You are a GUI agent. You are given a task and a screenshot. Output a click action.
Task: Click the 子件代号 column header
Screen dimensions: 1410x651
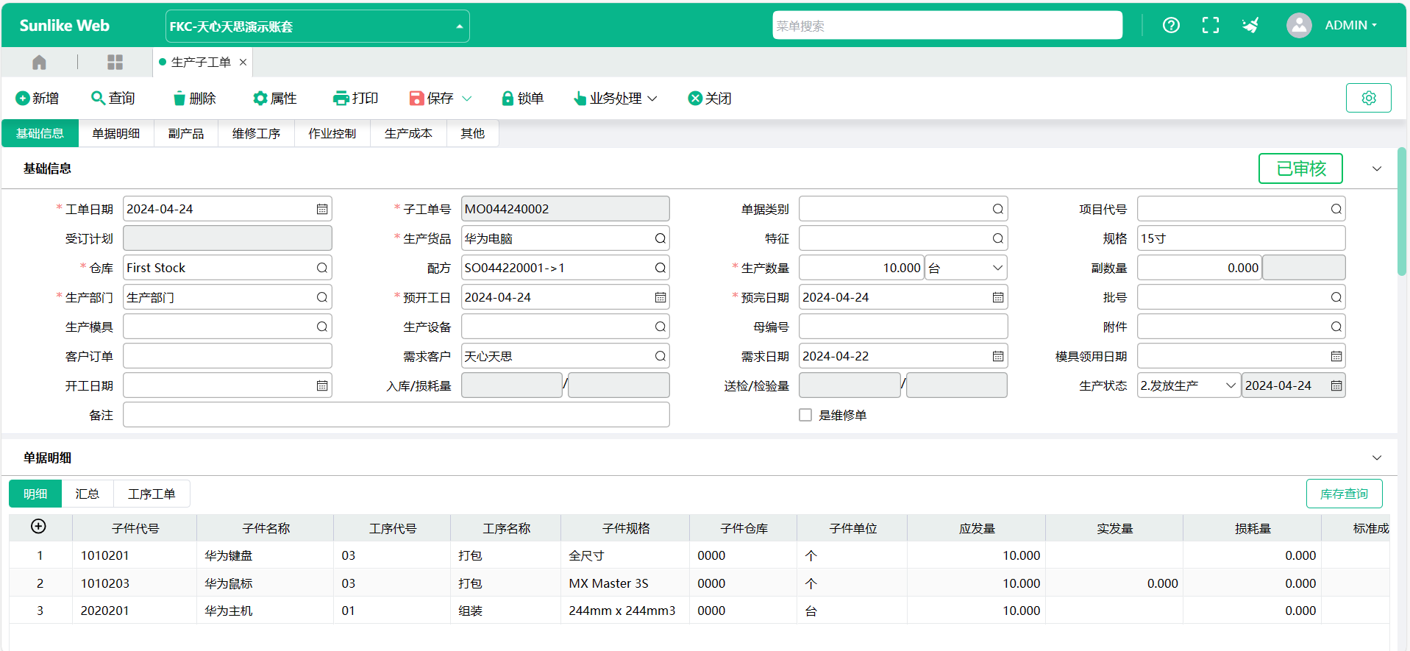(x=135, y=528)
